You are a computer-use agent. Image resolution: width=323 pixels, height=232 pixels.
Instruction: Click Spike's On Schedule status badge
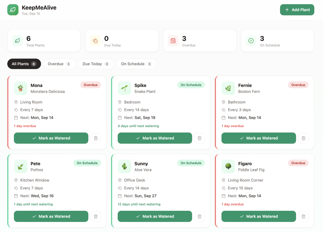click(x=191, y=85)
